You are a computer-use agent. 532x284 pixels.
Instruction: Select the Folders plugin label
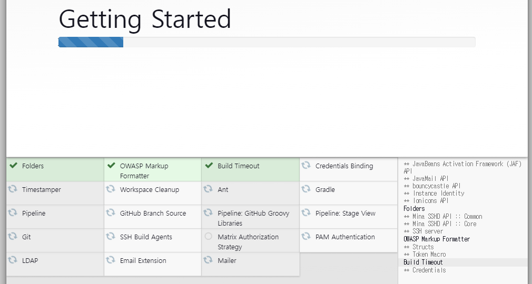pos(33,166)
